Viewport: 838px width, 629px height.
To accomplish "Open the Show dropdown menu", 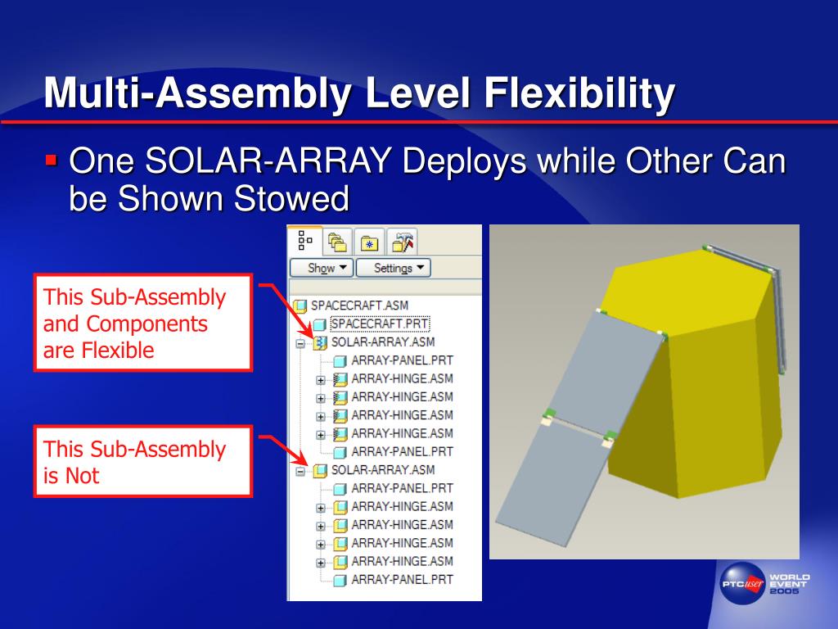I will [x=322, y=268].
